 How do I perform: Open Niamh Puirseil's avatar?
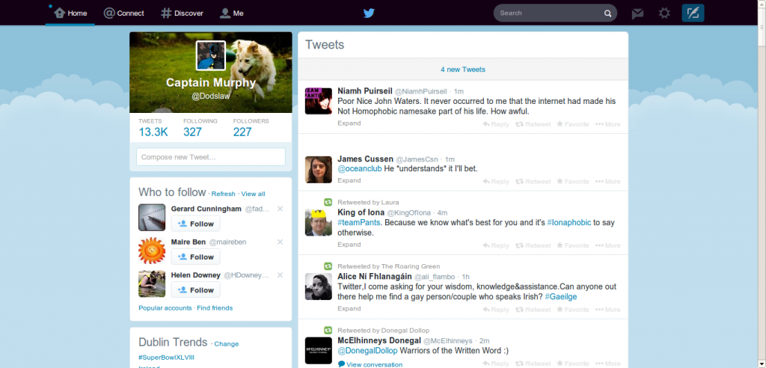click(x=319, y=101)
